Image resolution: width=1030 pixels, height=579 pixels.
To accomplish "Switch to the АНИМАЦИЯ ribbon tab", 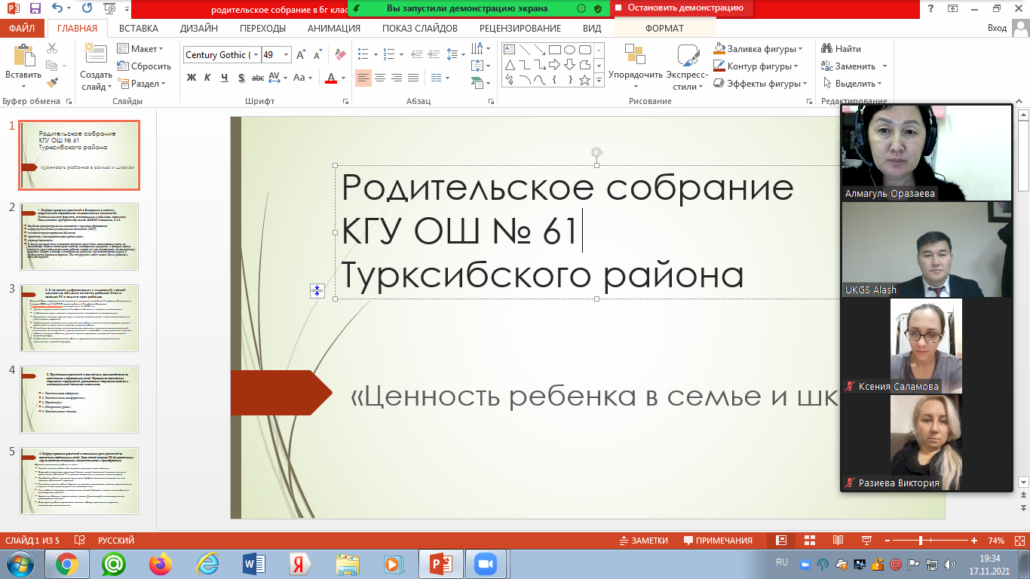I will 333,29.
